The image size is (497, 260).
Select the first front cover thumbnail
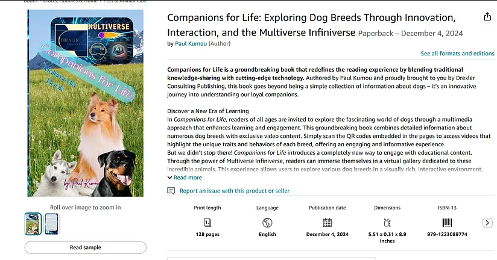pos(33,223)
